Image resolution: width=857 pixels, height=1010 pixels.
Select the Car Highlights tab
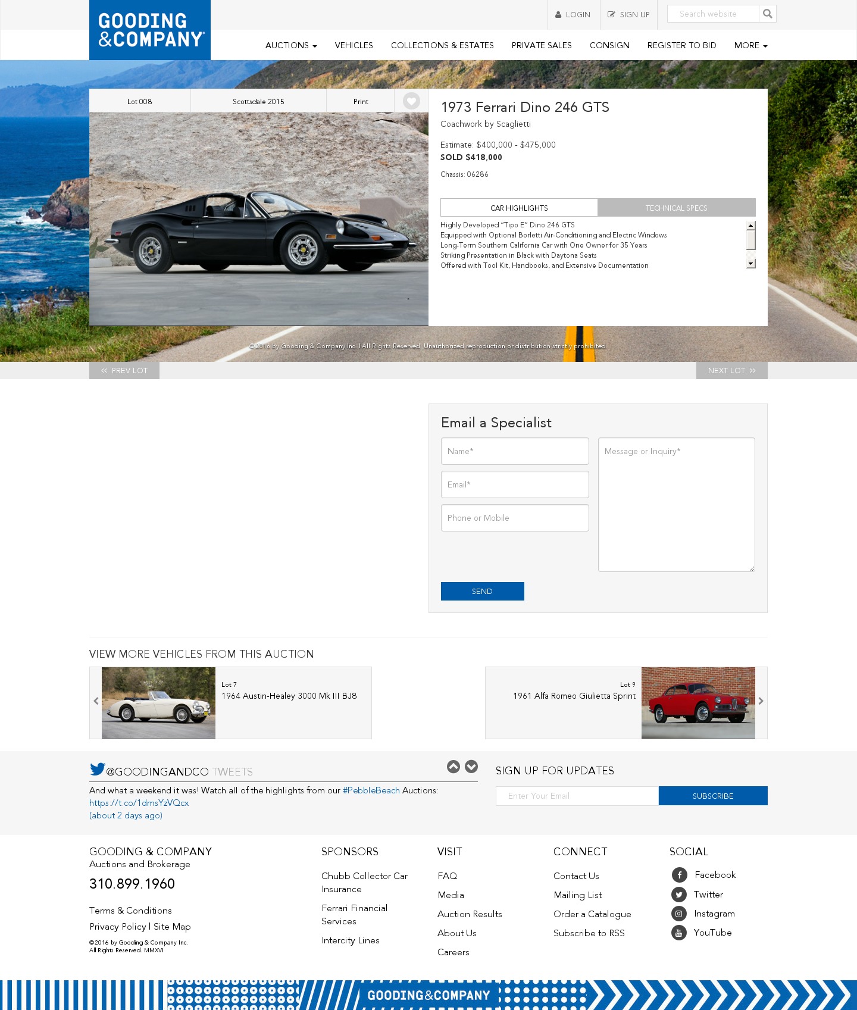click(519, 208)
